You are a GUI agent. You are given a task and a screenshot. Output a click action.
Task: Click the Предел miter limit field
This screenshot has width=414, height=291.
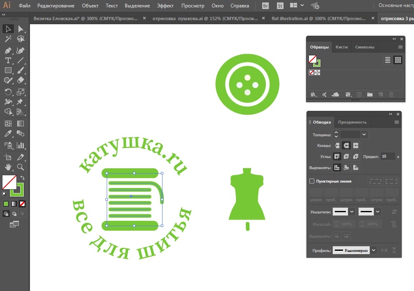(x=387, y=156)
